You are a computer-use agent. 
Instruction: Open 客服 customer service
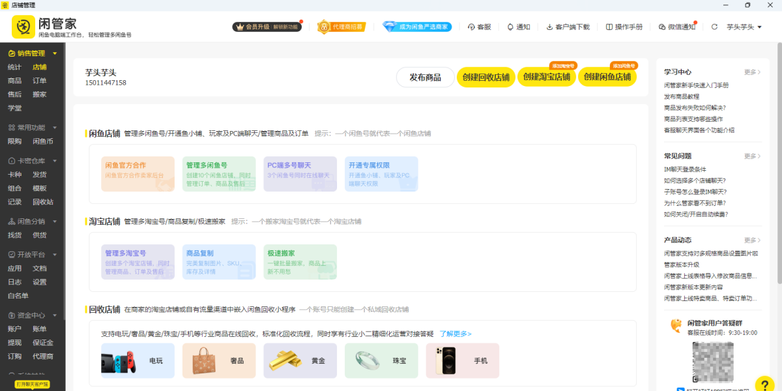(x=480, y=27)
